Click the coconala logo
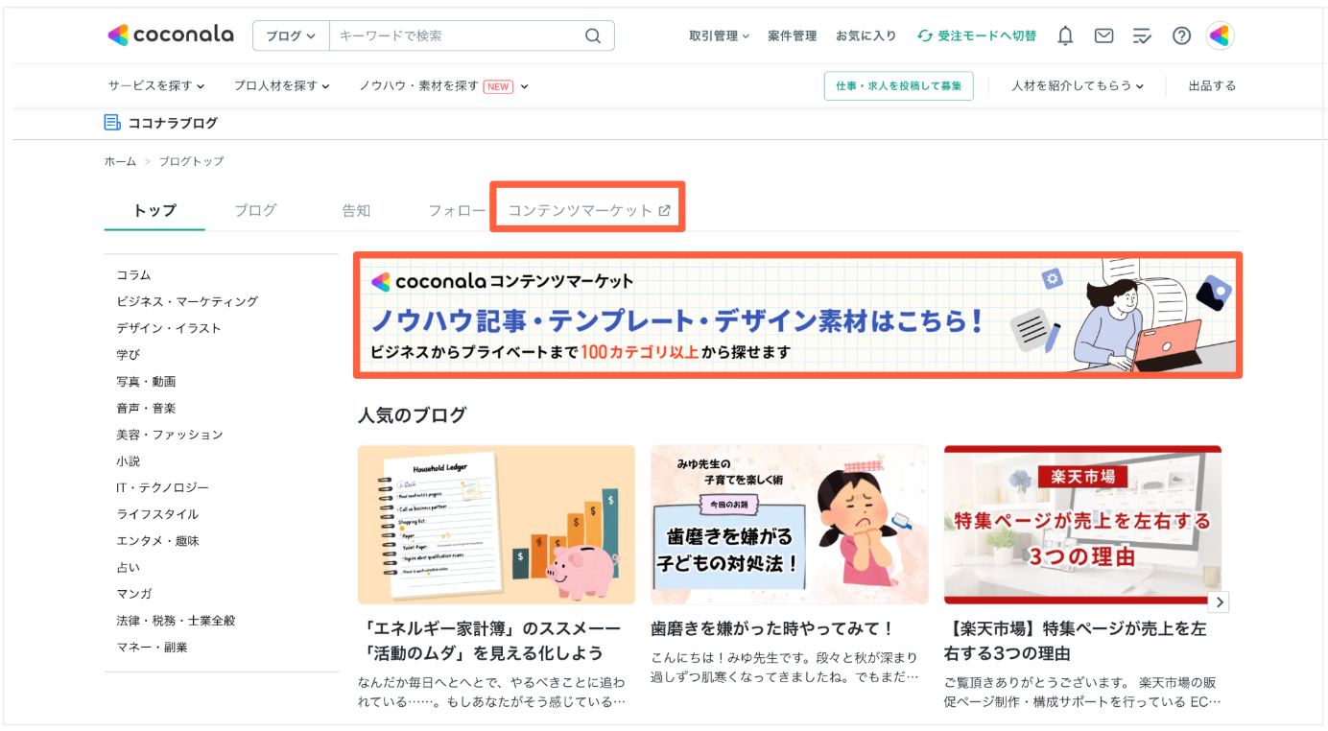This screenshot has height=731, width=1328. [171, 35]
